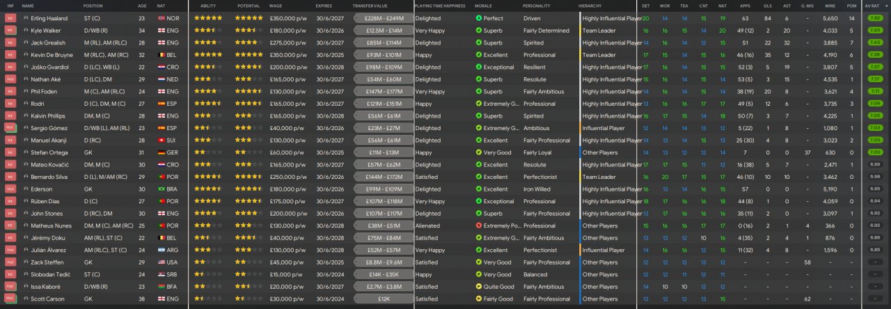The image size is (891, 309).
Task: Click Haaland's £228M - £249M transfer value
Action: pos(384,18)
